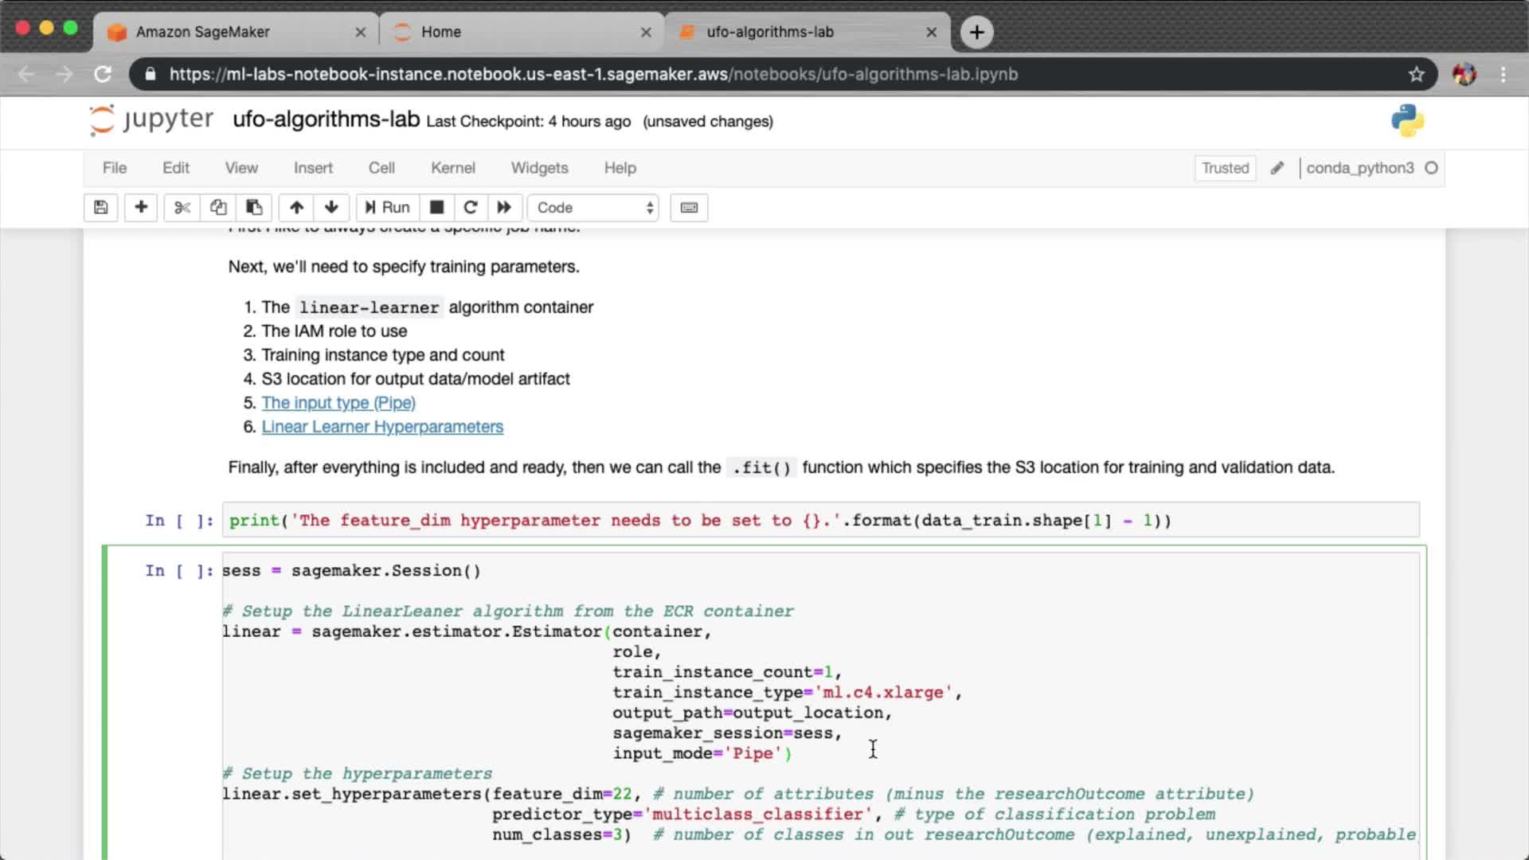Screen dimensions: 1529x860
Task: Click the Trusted notebook button
Action: click(x=1225, y=168)
